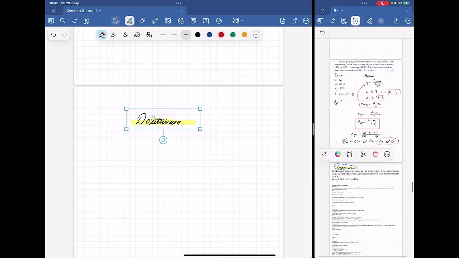The image size is (459, 258).
Task: Insert an image using the image tool
Action: pyautogui.click(x=168, y=21)
